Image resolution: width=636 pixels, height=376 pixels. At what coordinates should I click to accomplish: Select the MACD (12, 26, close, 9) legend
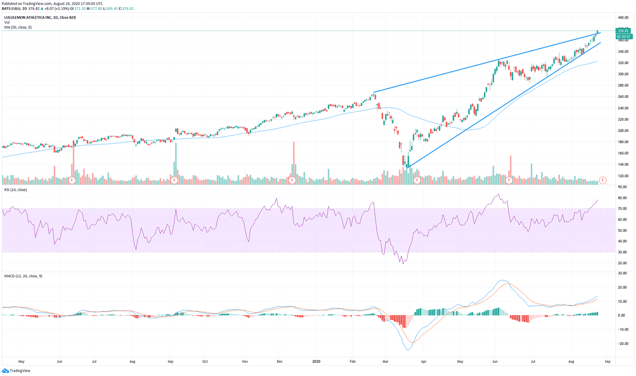click(23, 276)
